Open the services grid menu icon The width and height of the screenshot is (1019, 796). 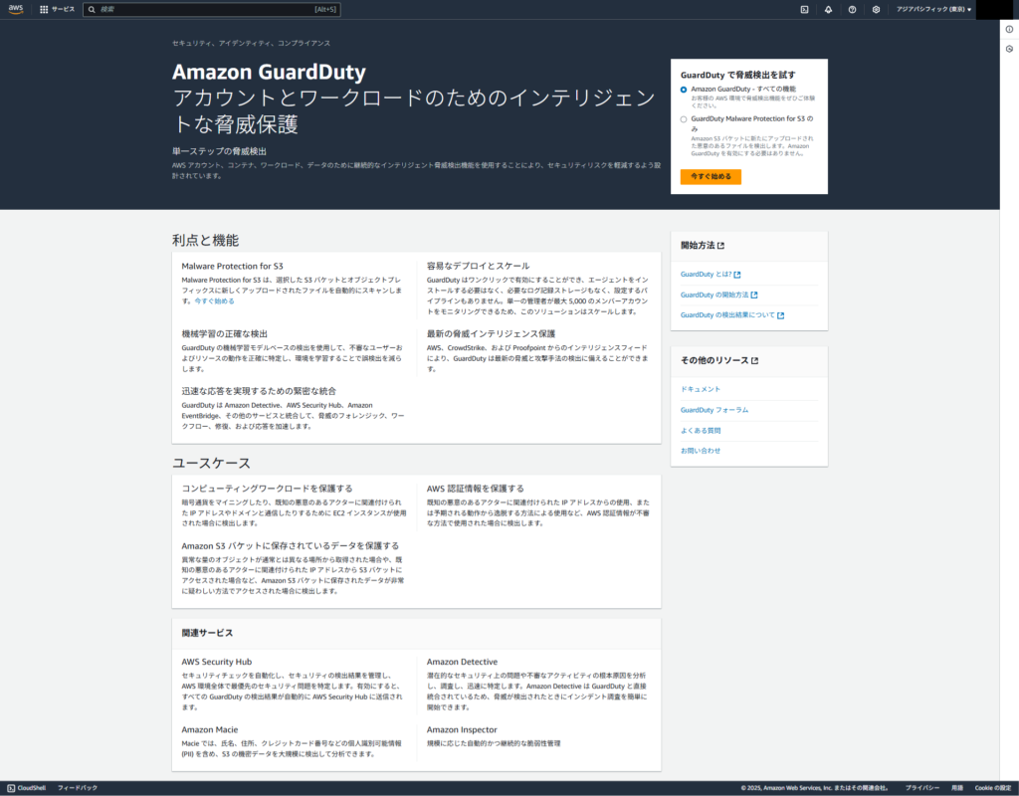pyautogui.click(x=44, y=10)
